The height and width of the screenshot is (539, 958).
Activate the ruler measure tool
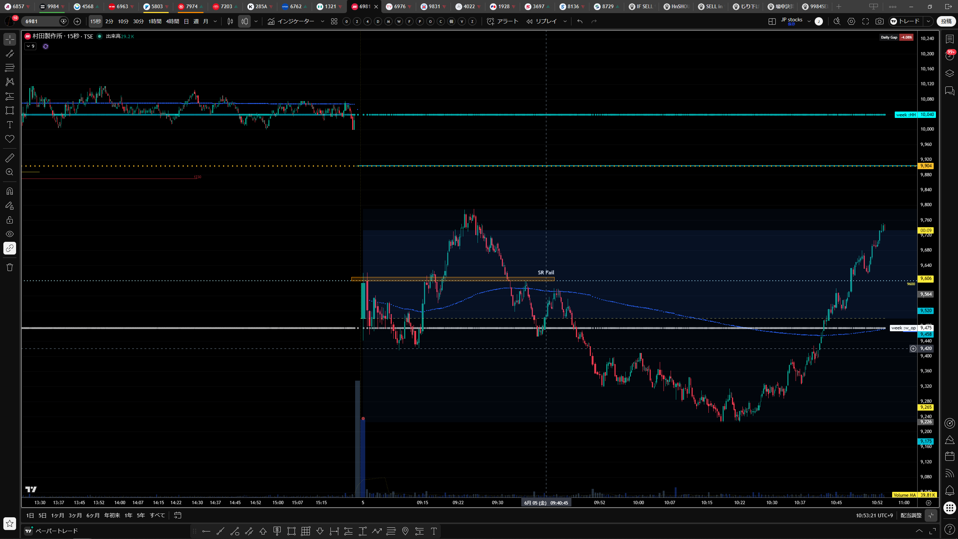(10, 158)
